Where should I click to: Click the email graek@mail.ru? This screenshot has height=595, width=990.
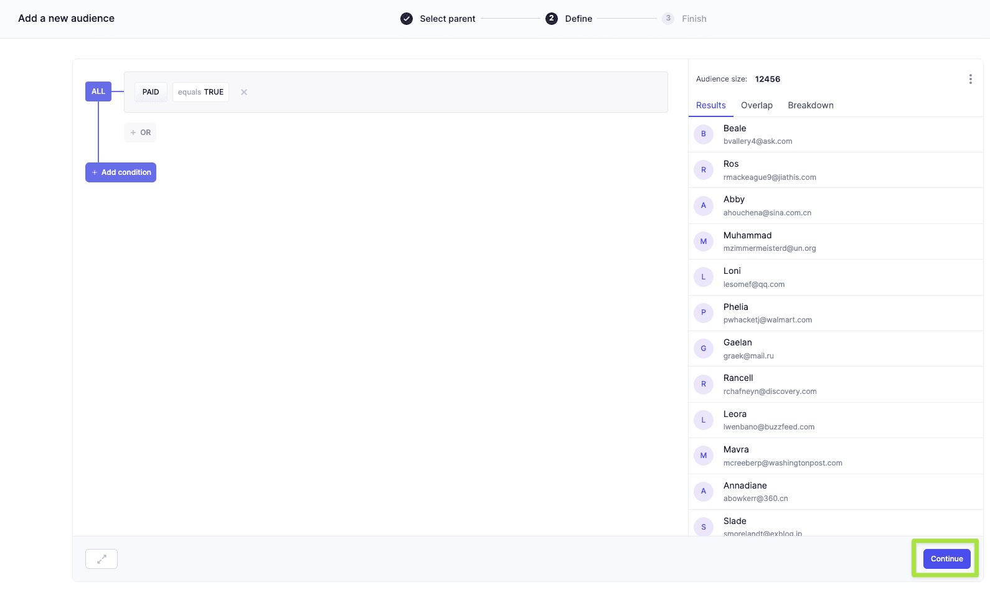coord(748,356)
